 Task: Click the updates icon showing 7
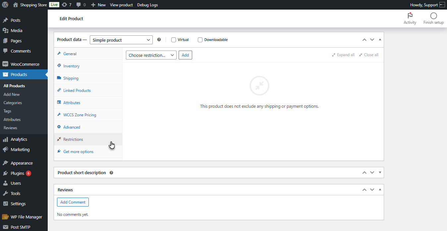point(67,5)
